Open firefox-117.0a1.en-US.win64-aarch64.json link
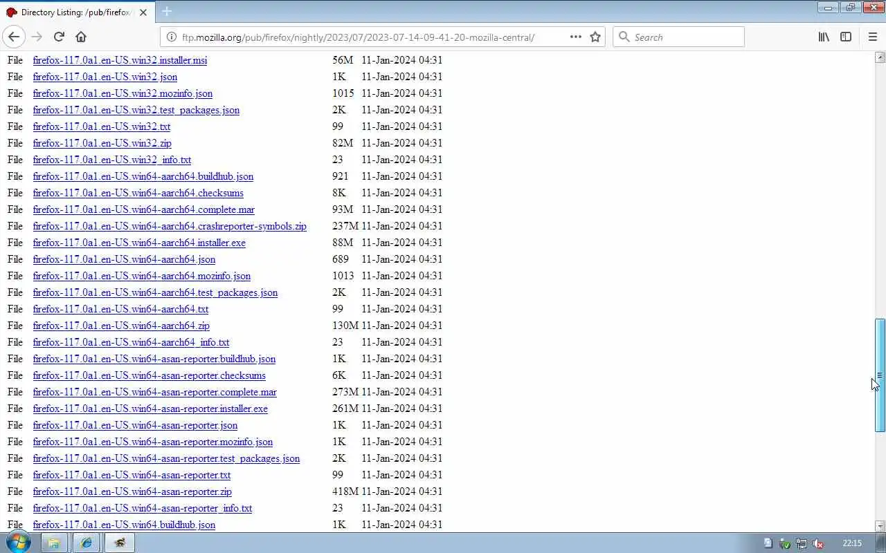The width and height of the screenshot is (886, 553). pyautogui.click(x=124, y=259)
